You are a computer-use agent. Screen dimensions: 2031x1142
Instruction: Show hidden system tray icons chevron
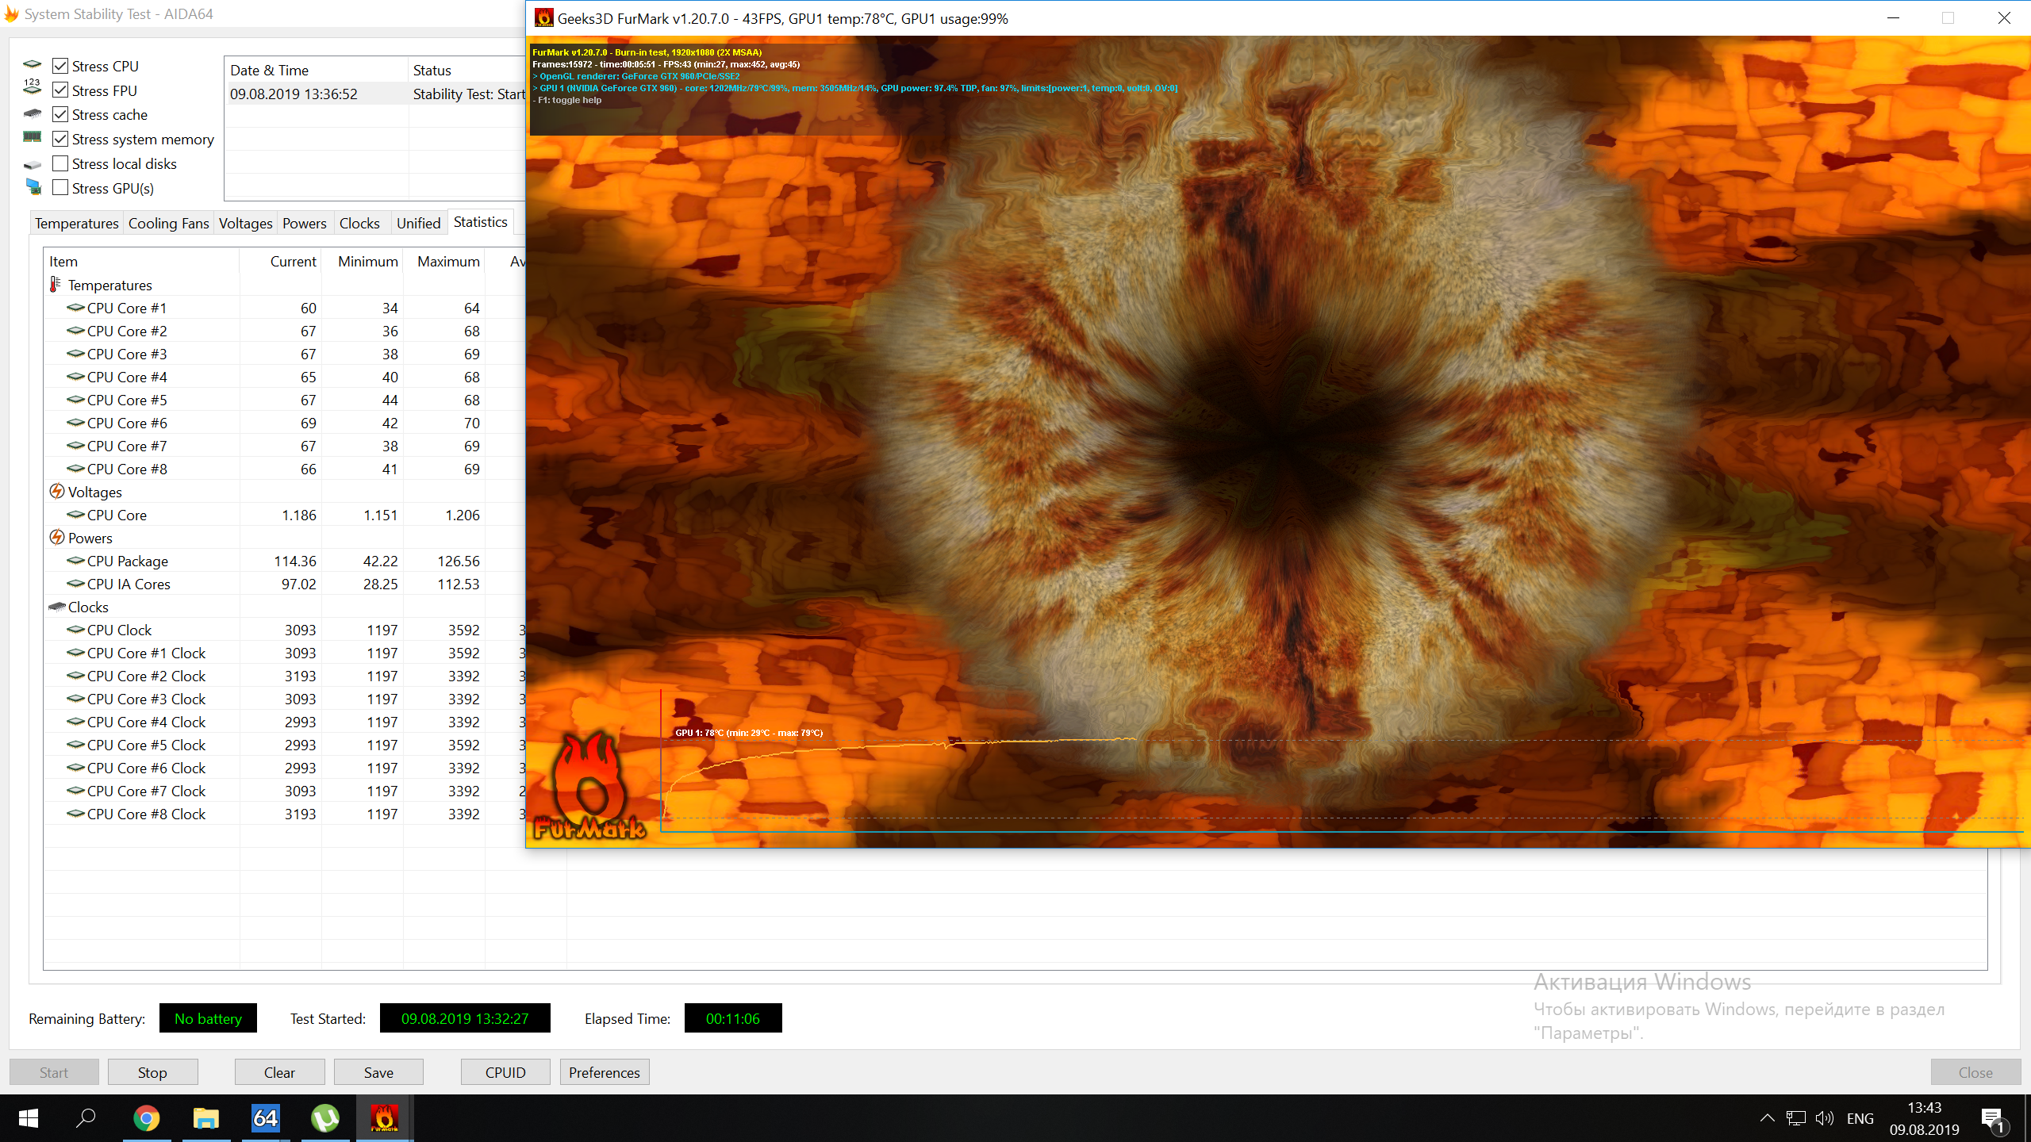[1767, 1118]
